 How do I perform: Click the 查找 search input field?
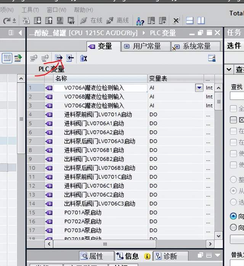point(237,96)
